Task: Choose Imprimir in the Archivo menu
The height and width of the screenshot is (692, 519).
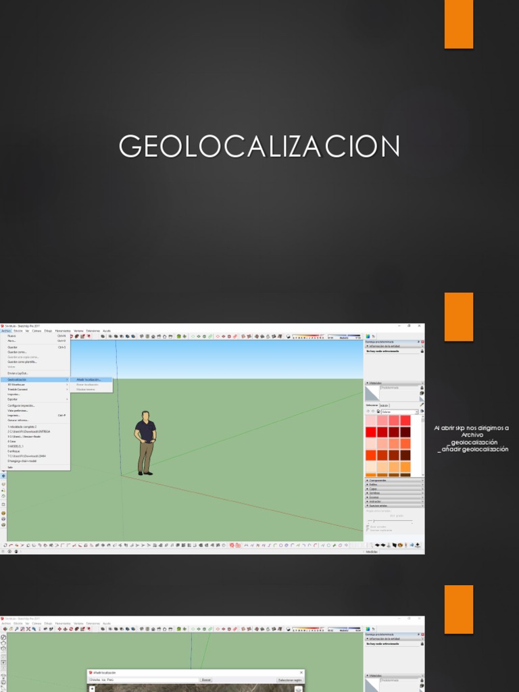Action: point(35,416)
